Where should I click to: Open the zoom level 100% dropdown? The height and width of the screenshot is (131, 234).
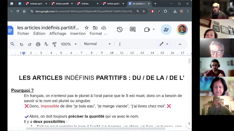pyautogui.click(x=69, y=44)
